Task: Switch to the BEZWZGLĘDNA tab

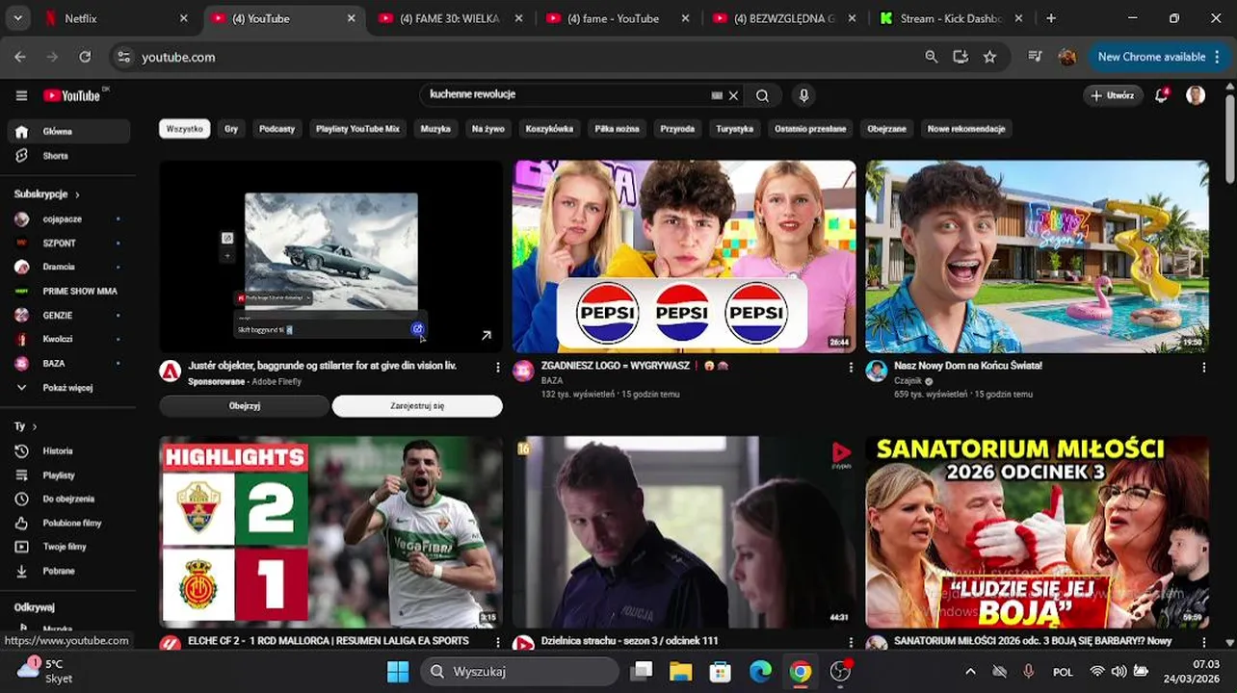Action: tap(785, 18)
